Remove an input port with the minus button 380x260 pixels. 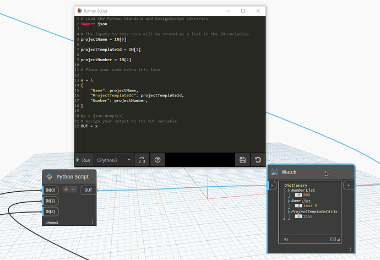[73, 189]
